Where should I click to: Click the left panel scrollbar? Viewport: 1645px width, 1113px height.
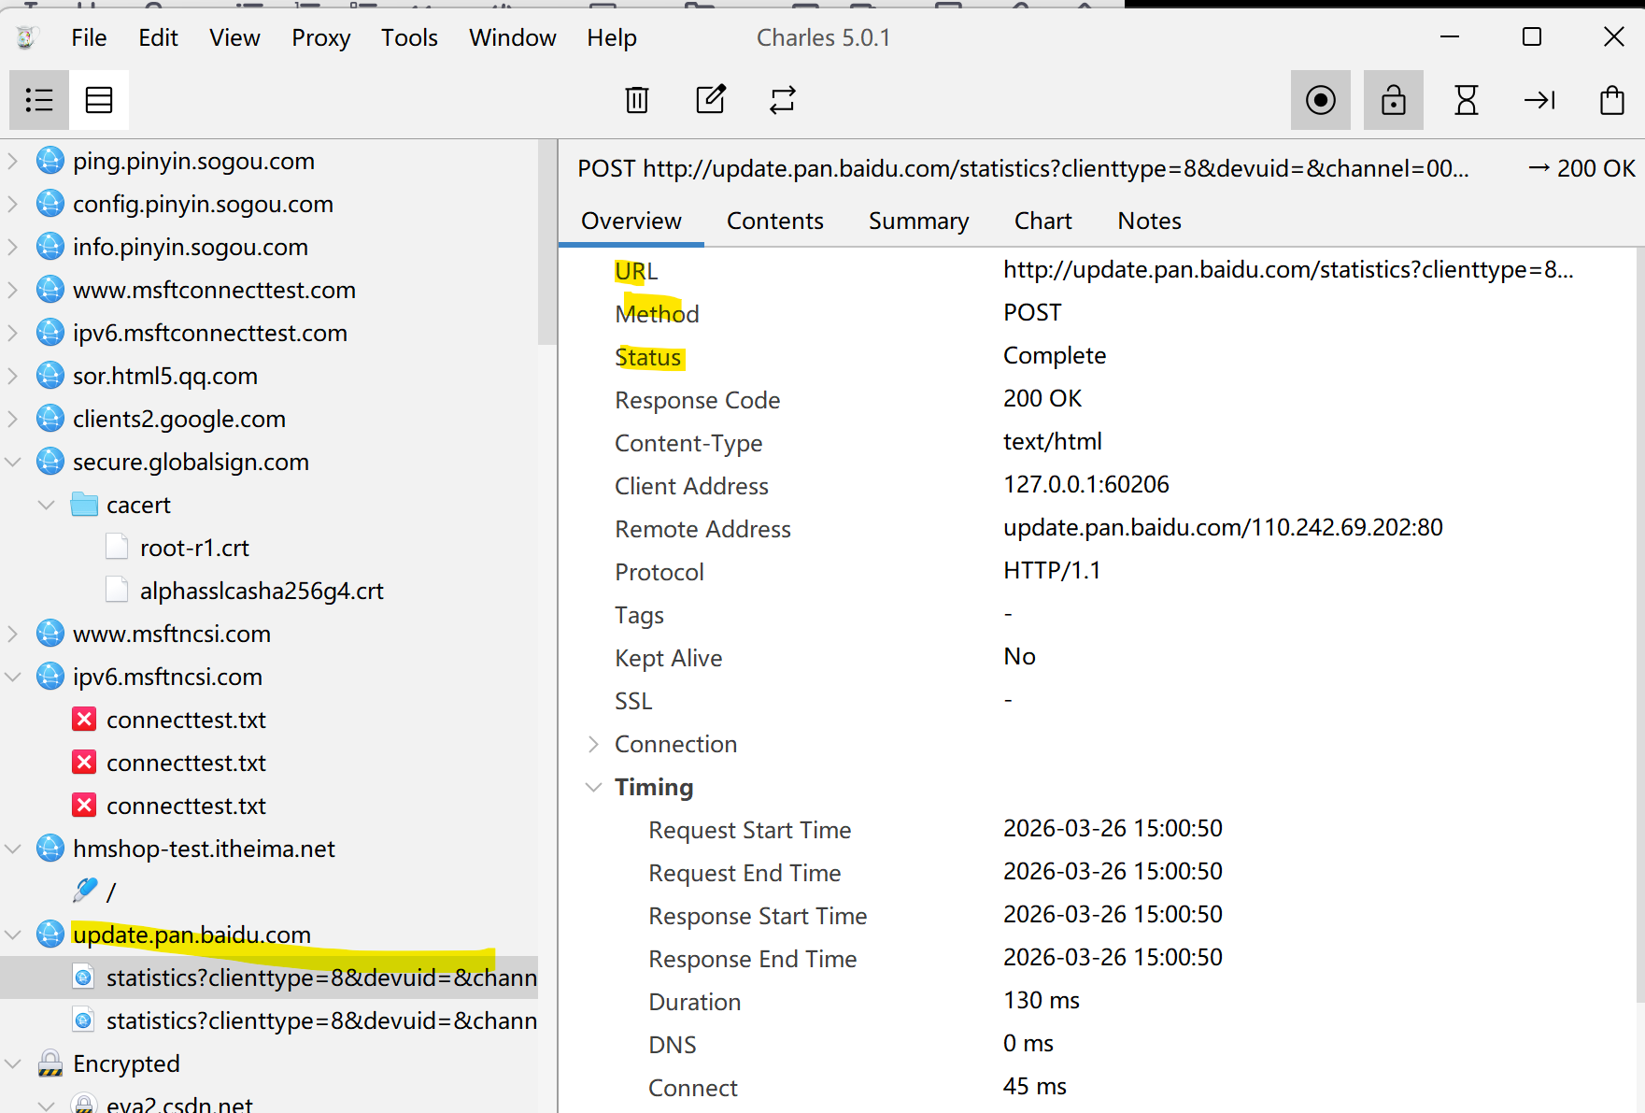(x=547, y=243)
